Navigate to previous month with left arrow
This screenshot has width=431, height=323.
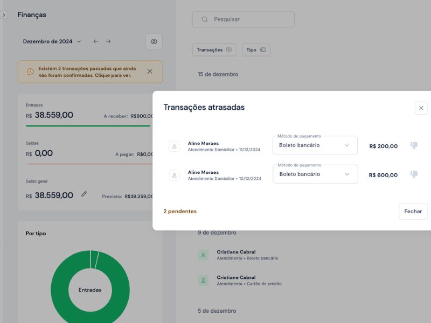click(x=95, y=41)
